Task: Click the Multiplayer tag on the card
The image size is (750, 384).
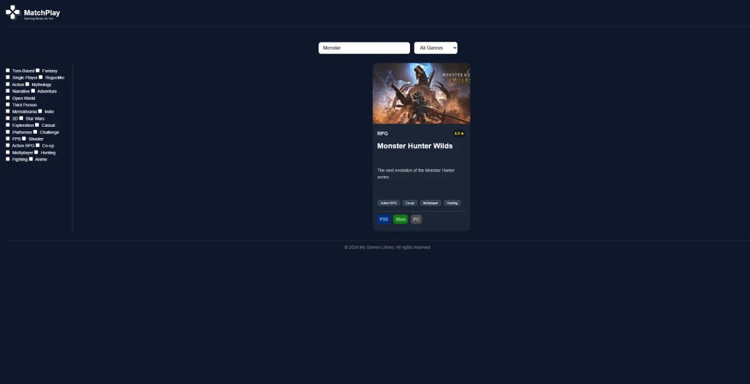Action: click(431, 203)
